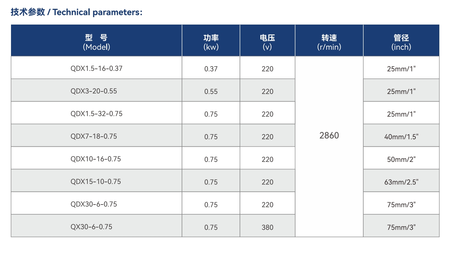Select the 380 voltage value
Viewport: 462px width, 253px height.
[x=267, y=227]
